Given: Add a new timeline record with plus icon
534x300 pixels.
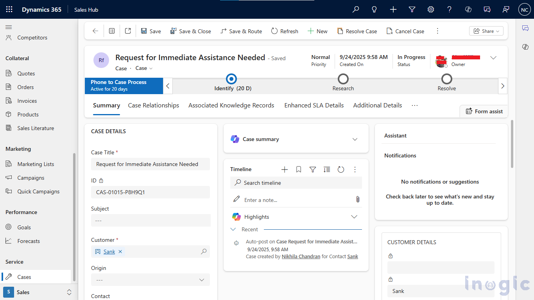Looking at the screenshot, I should coord(285,170).
